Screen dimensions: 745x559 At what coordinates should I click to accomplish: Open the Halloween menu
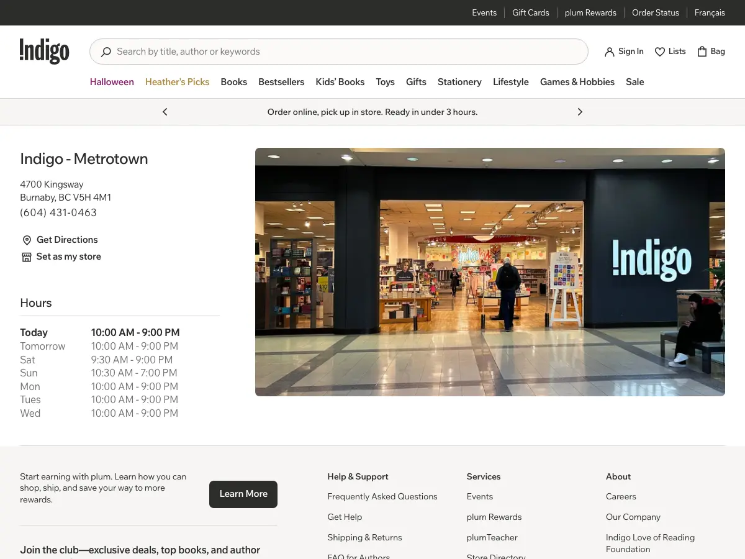(112, 82)
